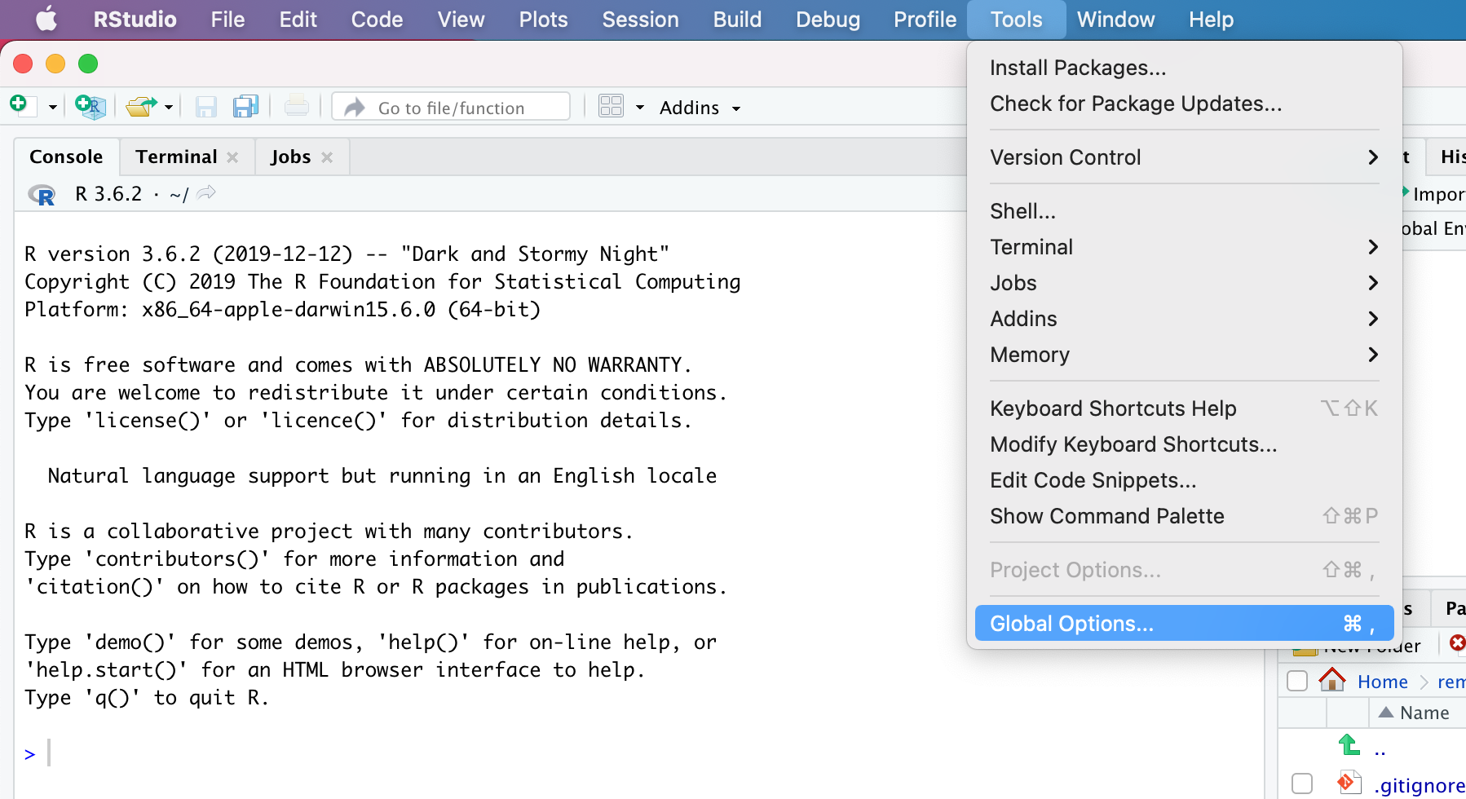
Task: Select the Shell... menu item
Action: pyautogui.click(x=1184, y=211)
